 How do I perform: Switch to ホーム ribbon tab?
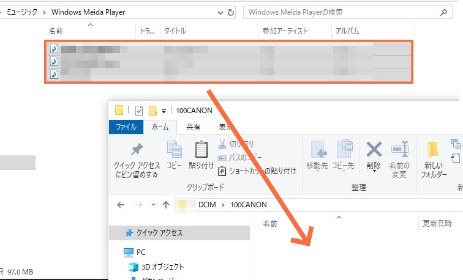160,127
